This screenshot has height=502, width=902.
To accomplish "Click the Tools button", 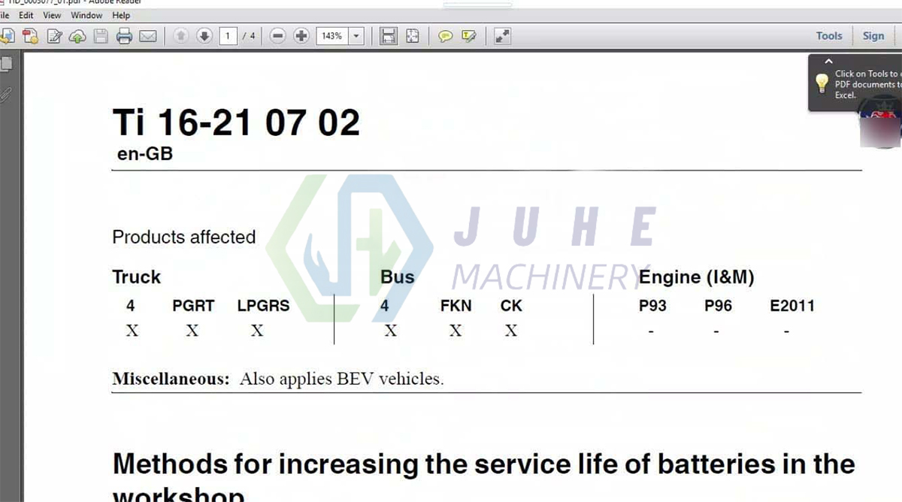I will click(x=828, y=35).
